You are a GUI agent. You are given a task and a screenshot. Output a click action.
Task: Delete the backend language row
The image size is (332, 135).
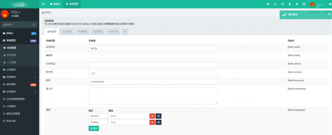152,116
